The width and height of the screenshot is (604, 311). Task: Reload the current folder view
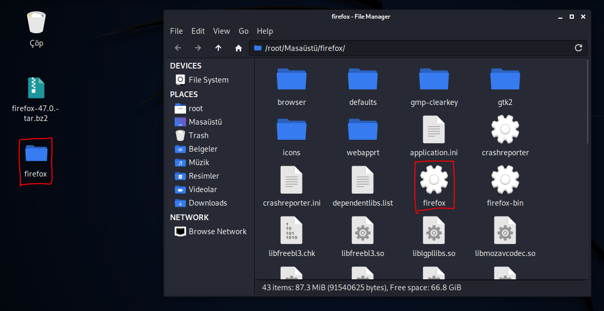[x=578, y=48]
